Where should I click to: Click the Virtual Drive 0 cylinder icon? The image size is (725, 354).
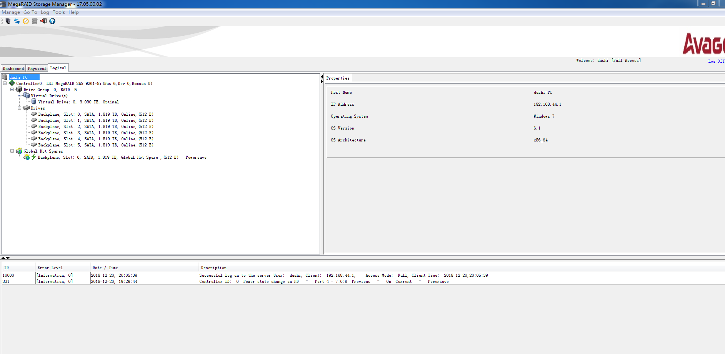[x=34, y=101]
